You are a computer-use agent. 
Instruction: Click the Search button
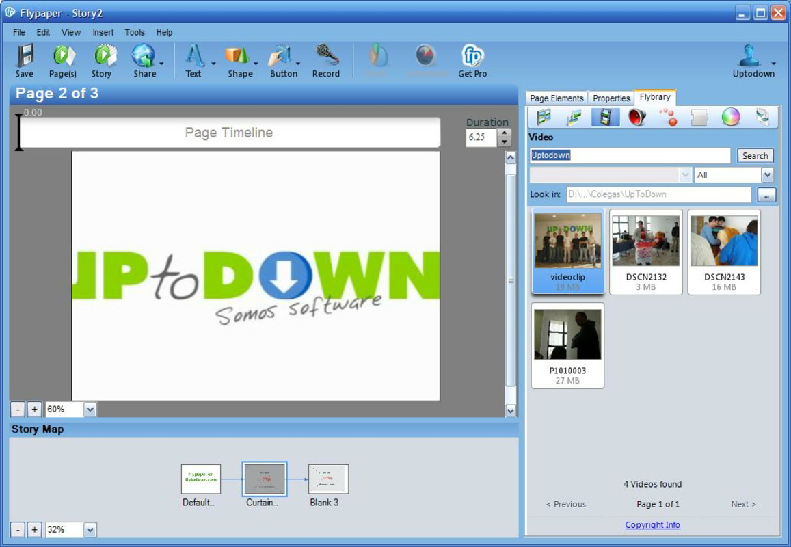pos(755,156)
